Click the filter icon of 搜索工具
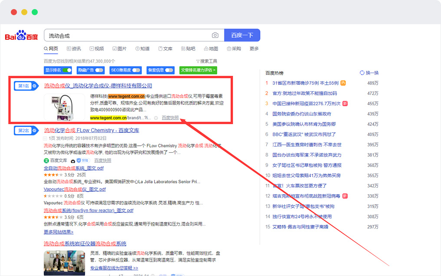The height and width of the screenshot is (276, 441). click(198, 61)
